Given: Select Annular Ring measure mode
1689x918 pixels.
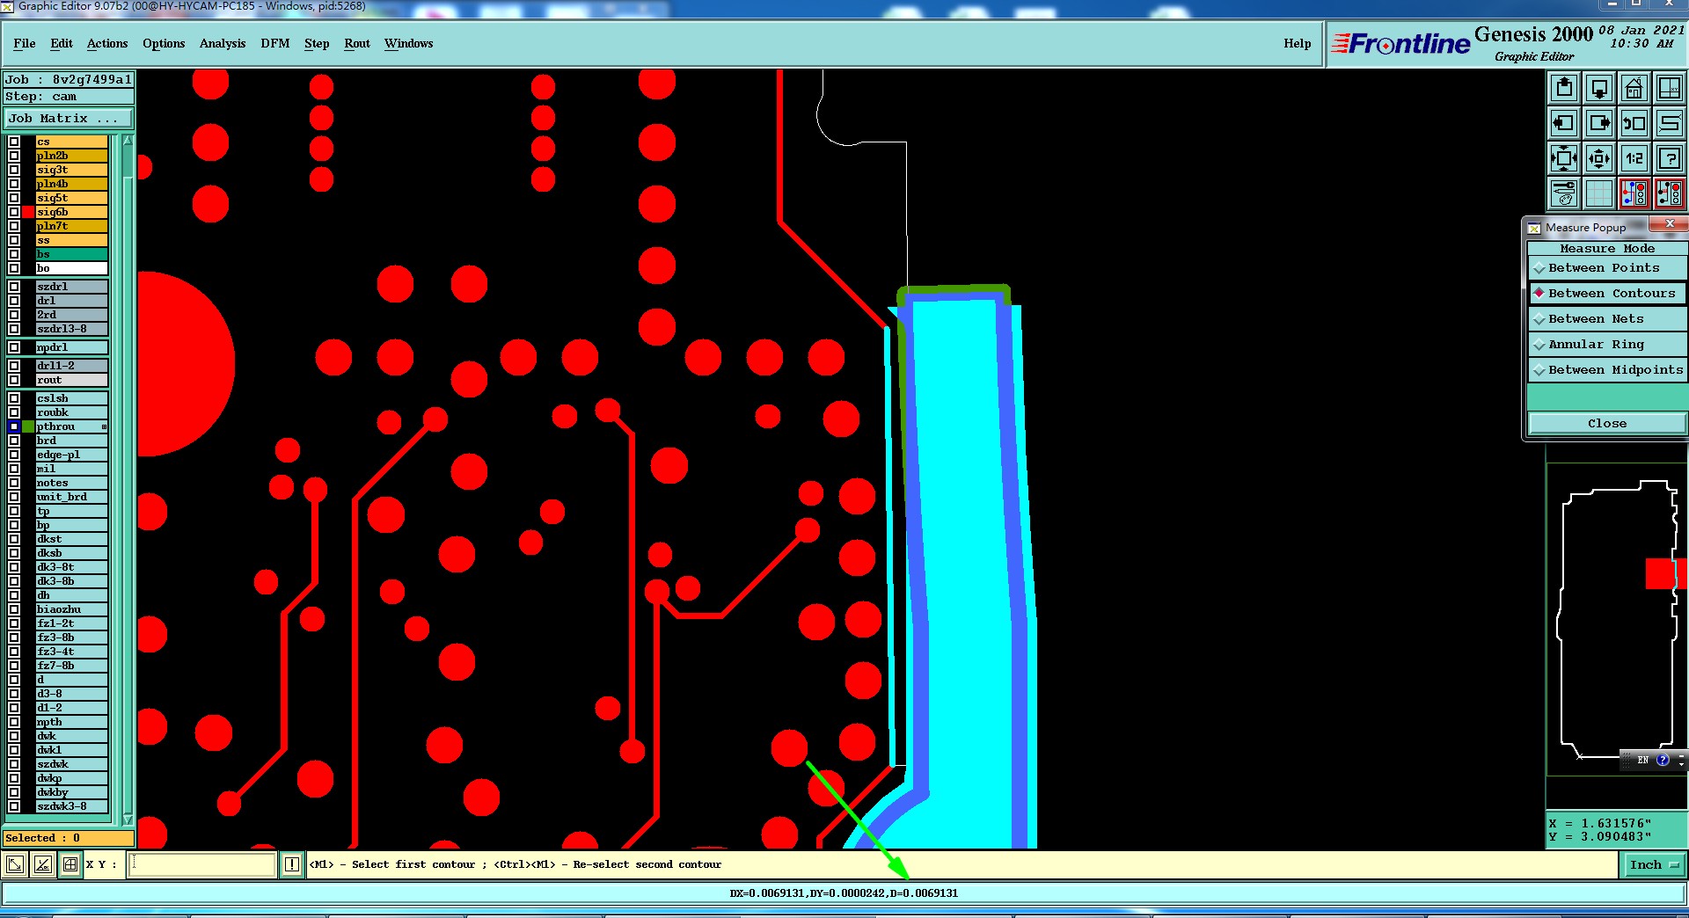Looking at the screenshot, I should pos(1607,345).
